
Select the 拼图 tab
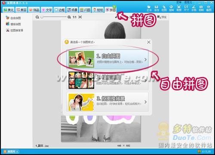click(x=111, y=10)
